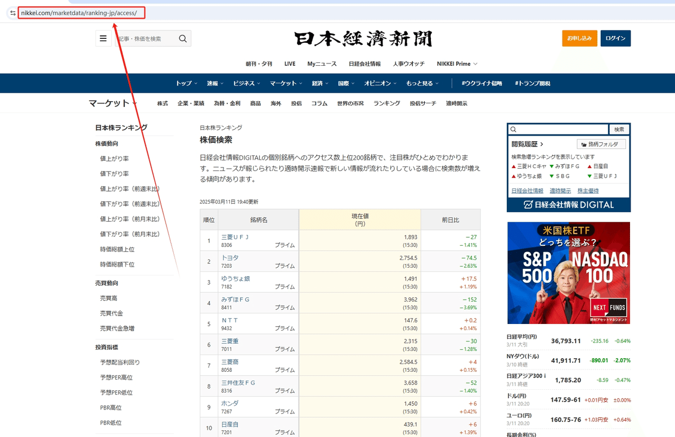Open the ゆうちょ銀 stock link in table

coord(236,278)
